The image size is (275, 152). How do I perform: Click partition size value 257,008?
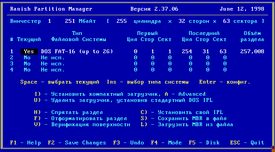click(252, 51)
